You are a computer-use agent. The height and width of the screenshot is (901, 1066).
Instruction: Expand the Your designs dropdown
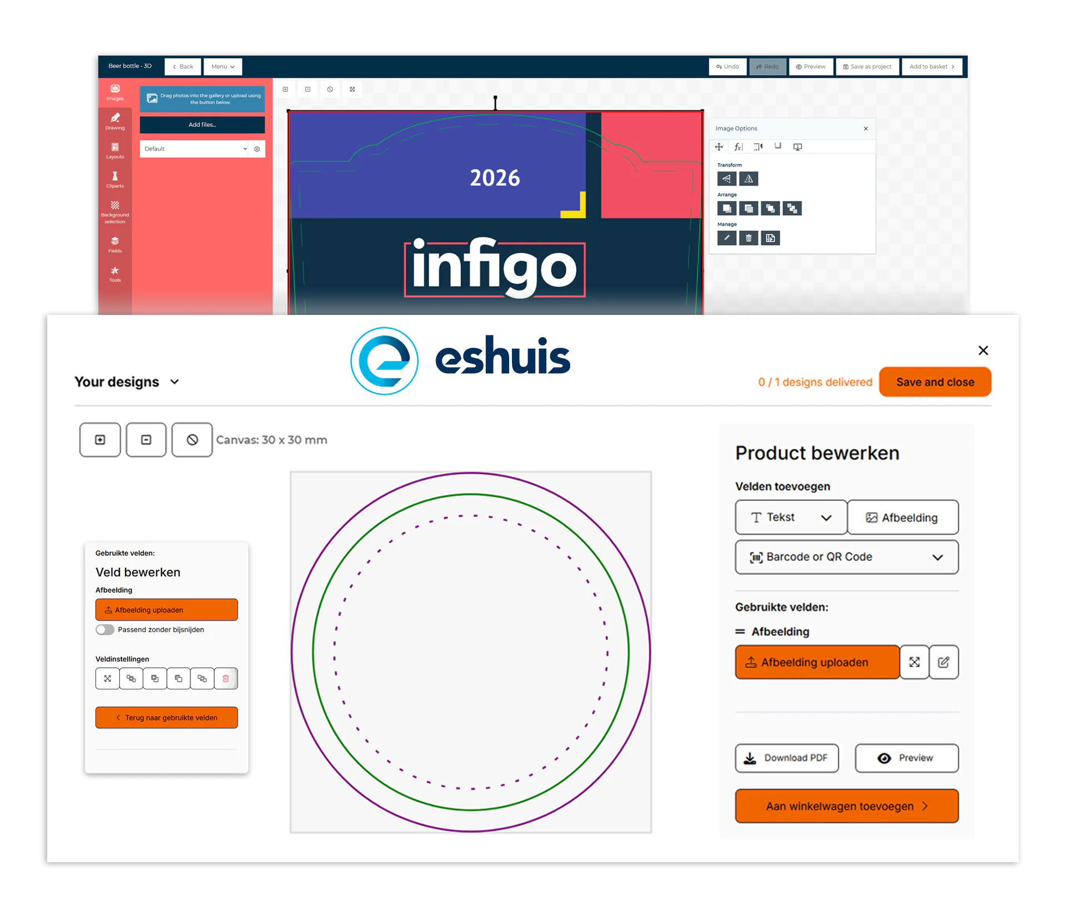127,382
